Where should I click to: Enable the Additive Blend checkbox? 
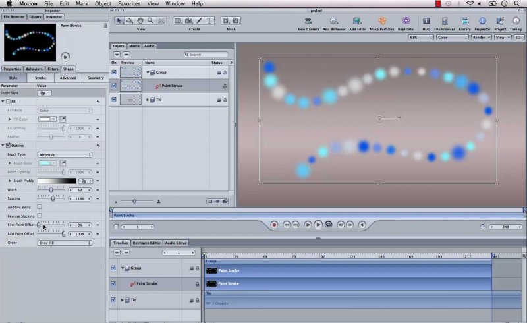[40, 207]
